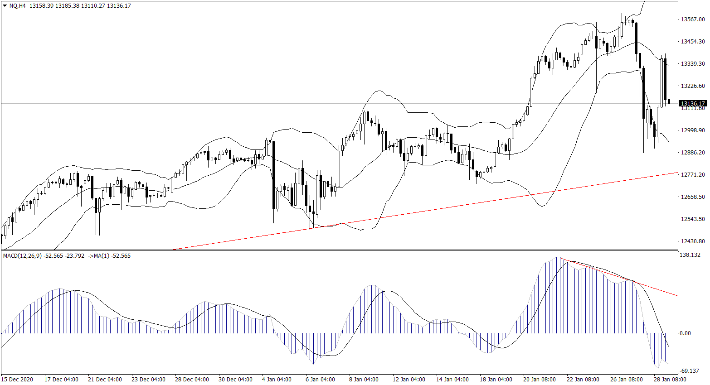Viewport: 710px width, 385px height.
Task: Click the 20 Jan 08:00 time label
Action: click(x=539, y=380)
